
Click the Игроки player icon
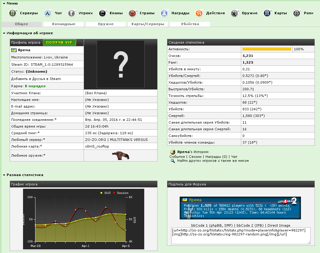pos(72,13)
